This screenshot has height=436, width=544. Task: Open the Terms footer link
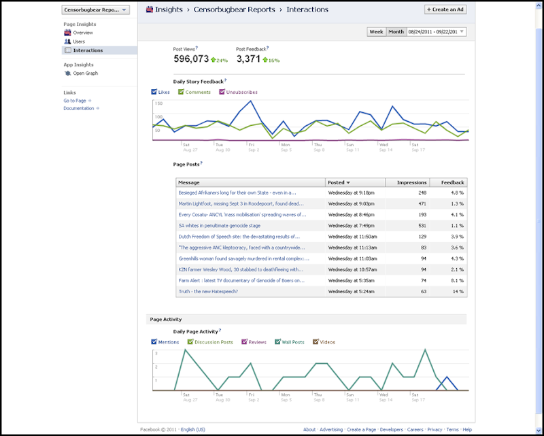click(452, 430)
